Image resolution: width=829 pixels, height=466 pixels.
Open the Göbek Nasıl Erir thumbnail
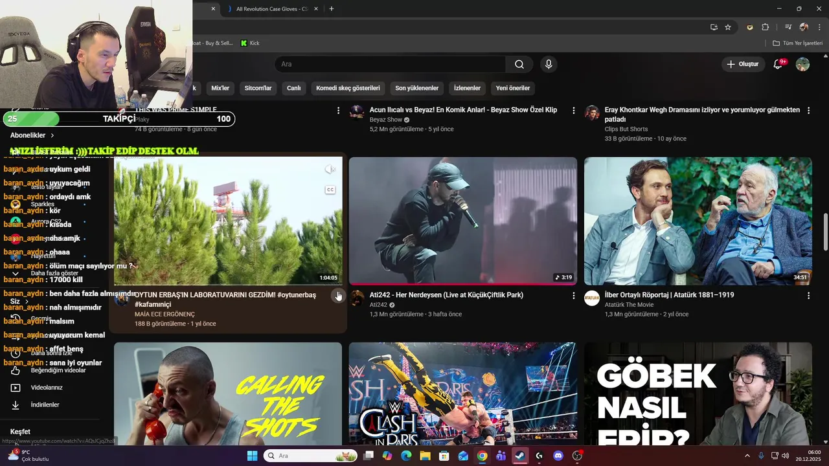[698, 394]
